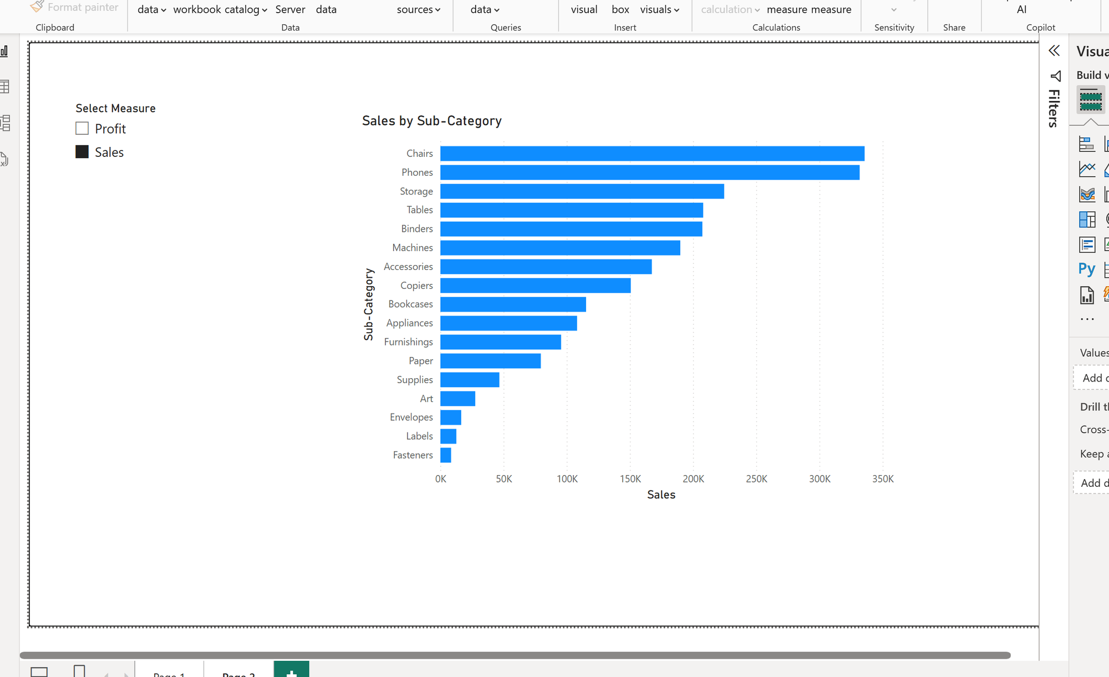Open the OneLake catalog dropdown
Viewport: 1109px width, 677px height.
pyautogui.click(x=244, y=9)
